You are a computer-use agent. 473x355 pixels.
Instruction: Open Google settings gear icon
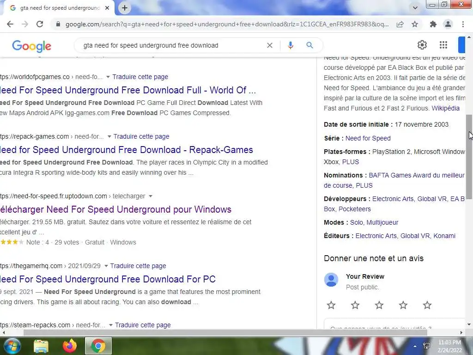[422, 45]
